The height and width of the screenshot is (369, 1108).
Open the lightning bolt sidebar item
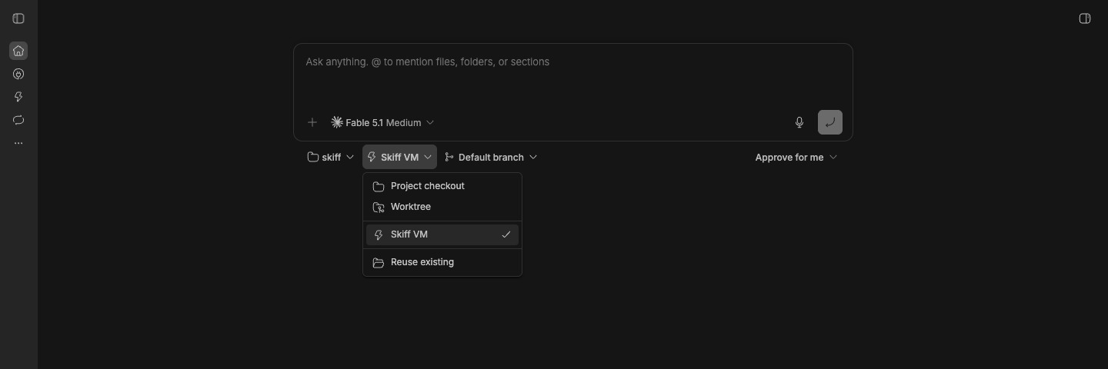click(x=18, y=97)
